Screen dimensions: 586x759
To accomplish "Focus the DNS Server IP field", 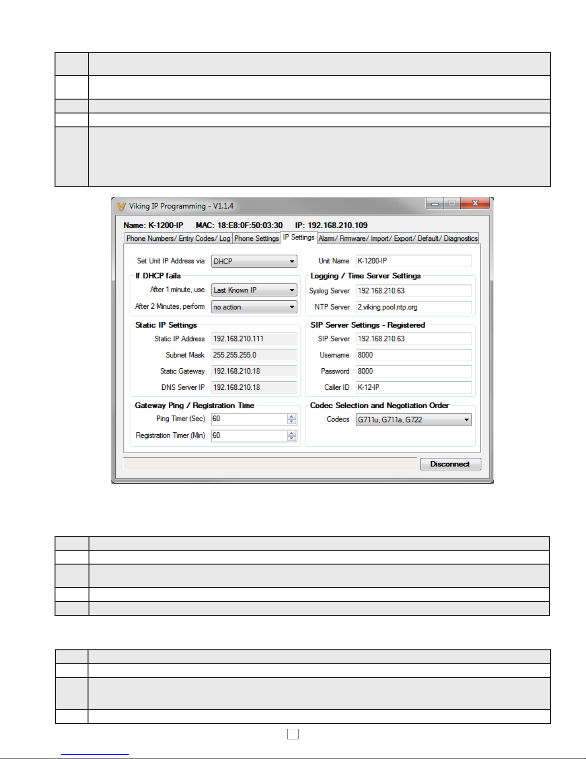I will pos(254,387).
